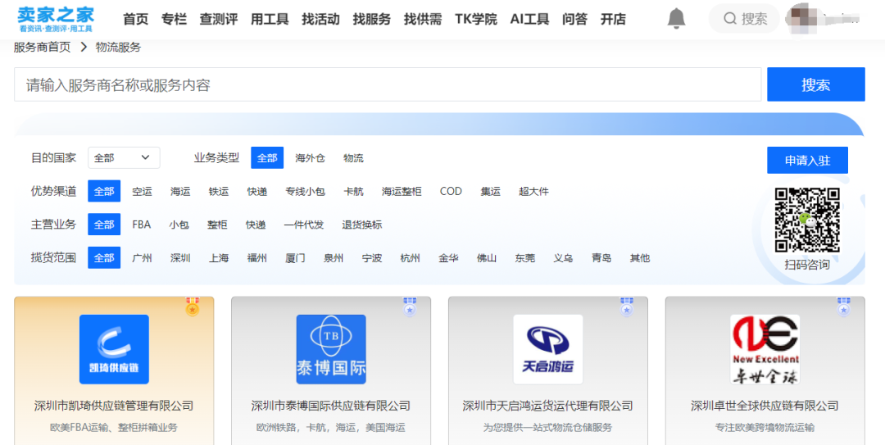
Task: Click the blue 搜索 button
Action: pyautogui.click(x=815, y=84)
